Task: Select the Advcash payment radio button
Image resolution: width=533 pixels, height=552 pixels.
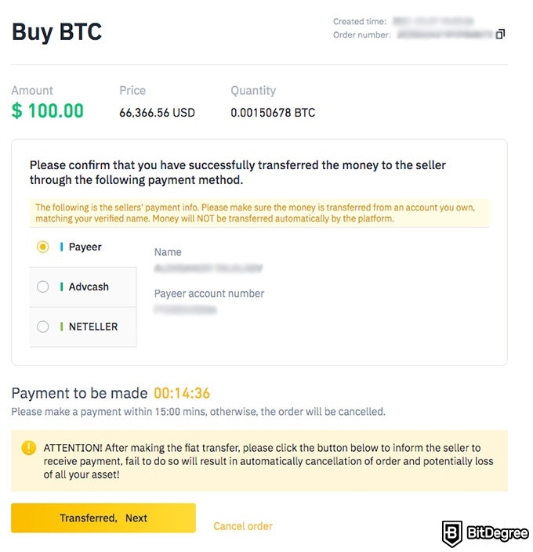Action: (x=42, y=287)
